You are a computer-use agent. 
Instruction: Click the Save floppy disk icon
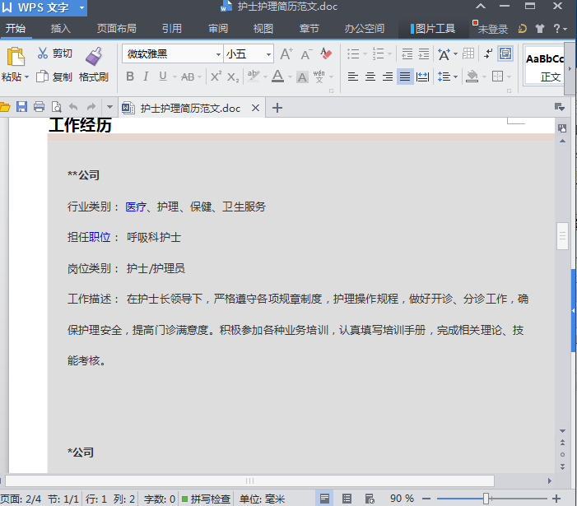click(x=21, y=107)
